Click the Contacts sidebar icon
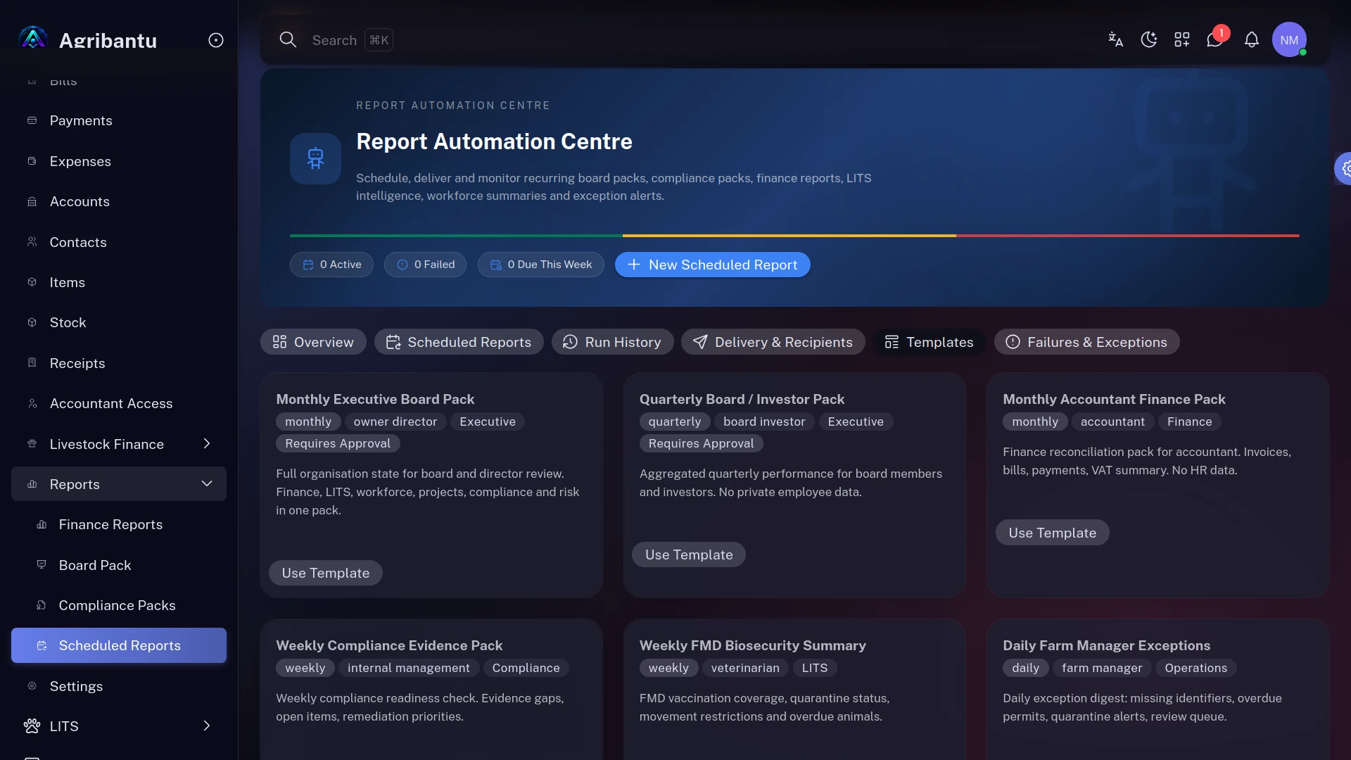This screenshot has width=1351, height=760. pos(32,242)
